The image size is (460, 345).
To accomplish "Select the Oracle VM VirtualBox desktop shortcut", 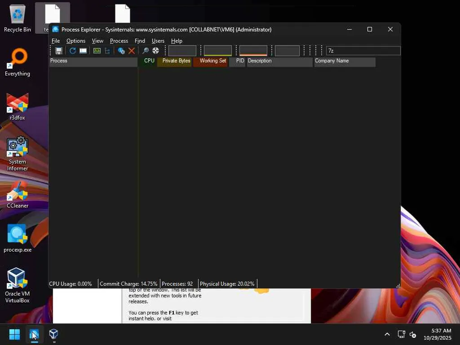I will 18,285.
